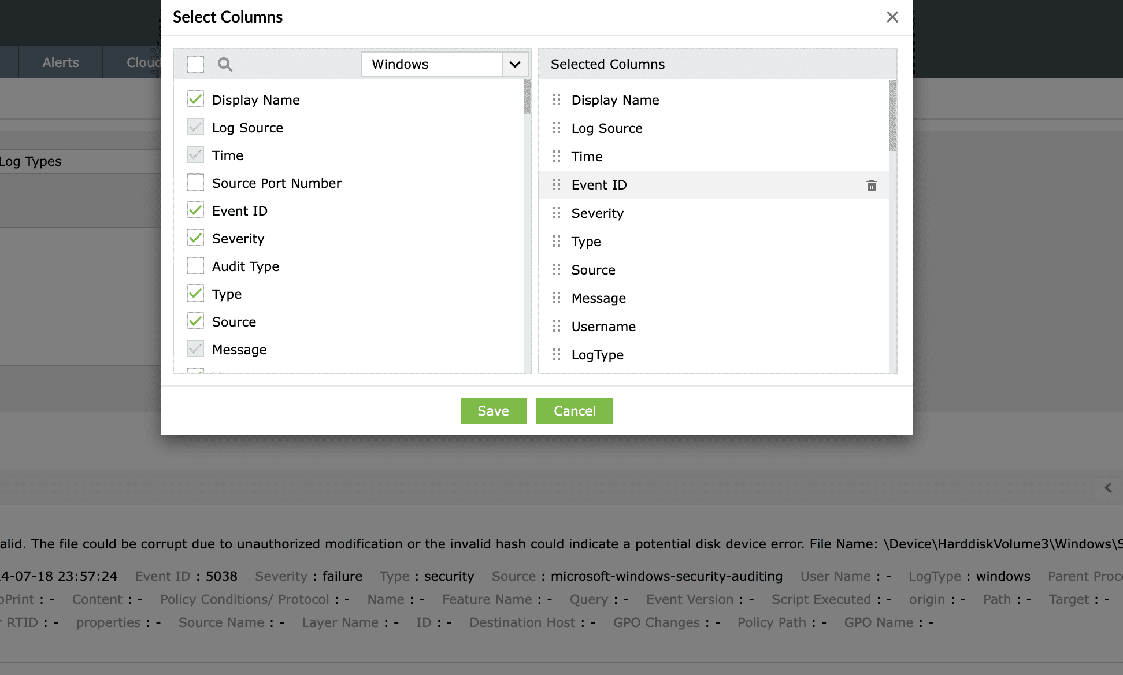Enable the Source Port Number checkbox

[195, 183]
